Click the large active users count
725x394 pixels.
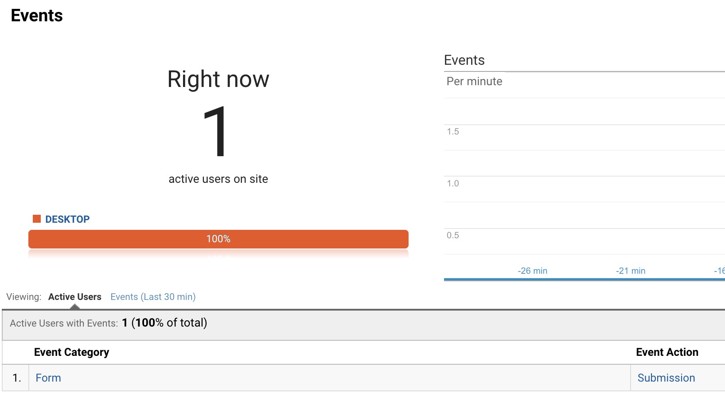216,131
